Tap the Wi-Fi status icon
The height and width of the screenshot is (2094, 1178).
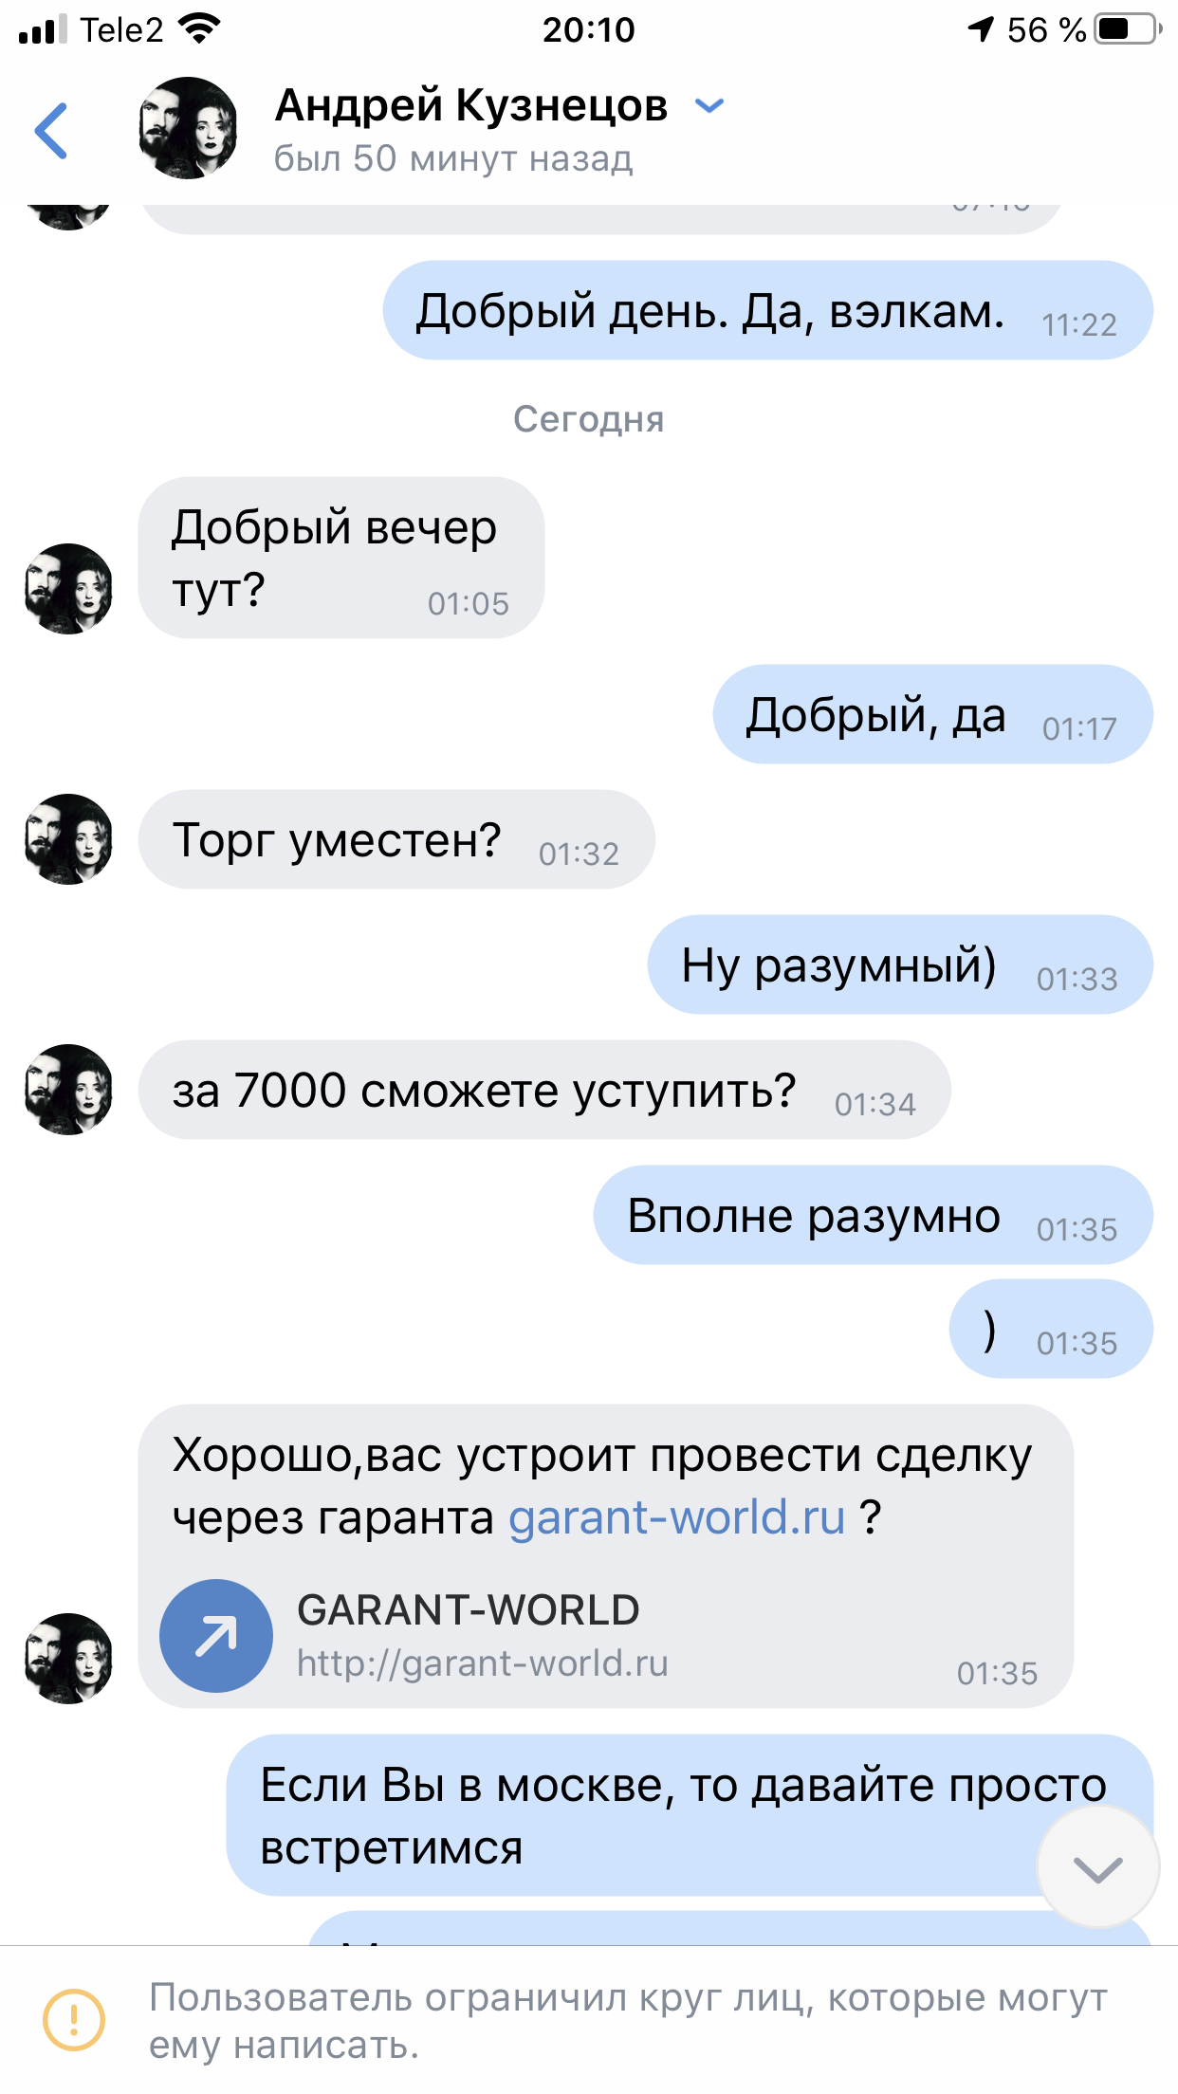point(199,29)
